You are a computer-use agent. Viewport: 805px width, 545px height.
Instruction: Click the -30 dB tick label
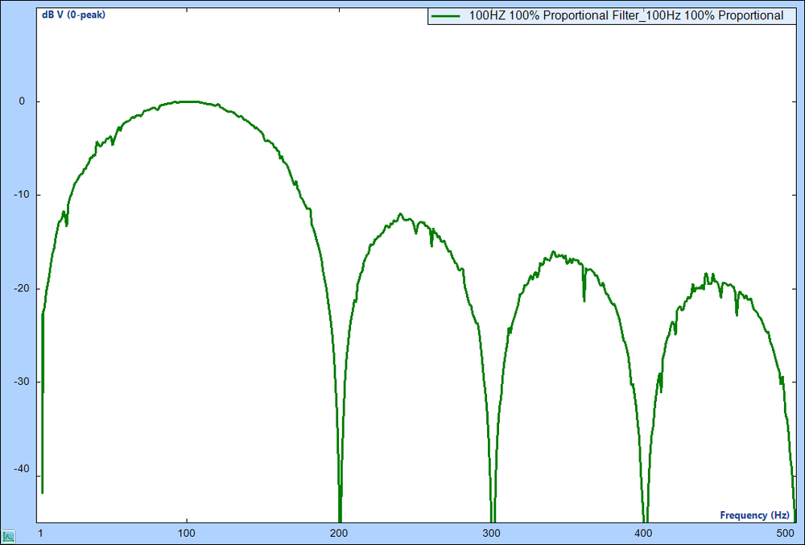[19, 381]
